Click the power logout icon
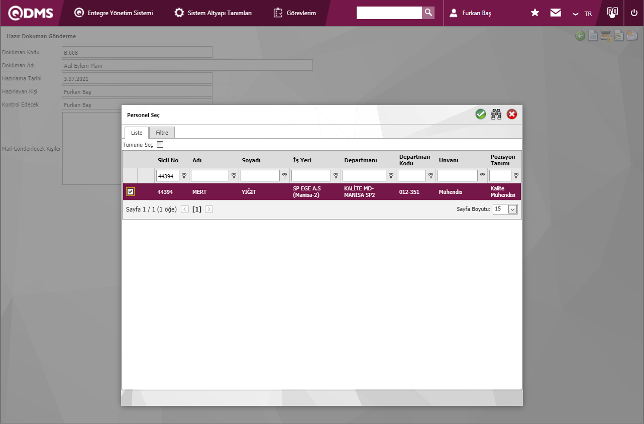 634,13
